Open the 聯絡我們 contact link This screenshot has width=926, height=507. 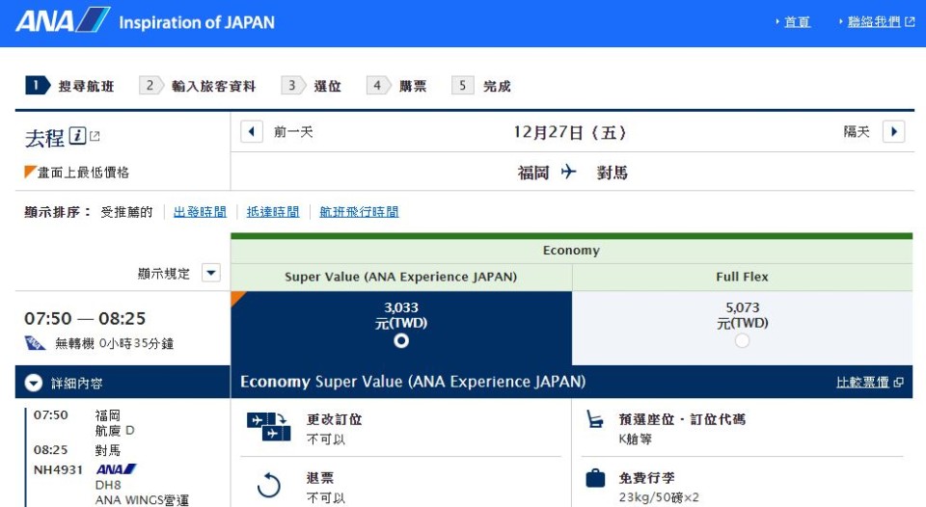pos(874,22)
